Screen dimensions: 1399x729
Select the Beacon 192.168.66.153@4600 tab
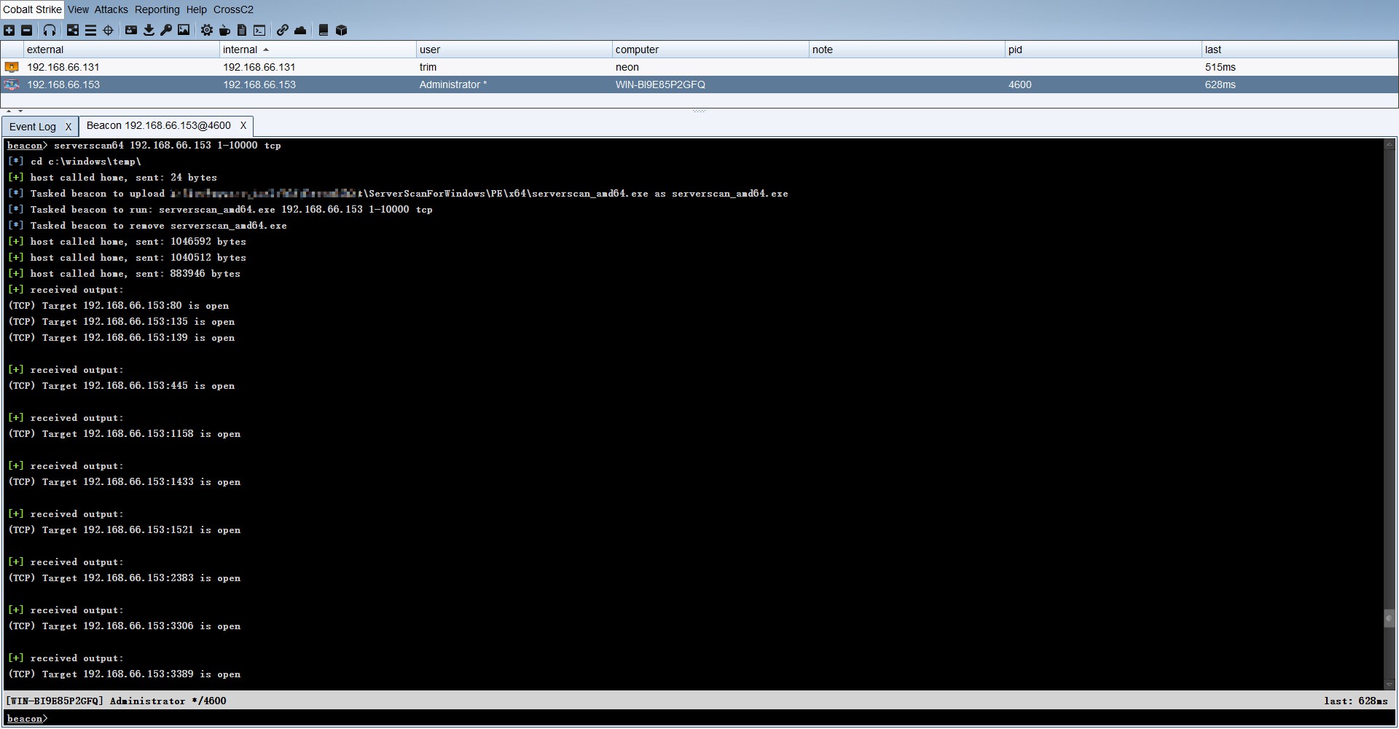pos(159,125)
